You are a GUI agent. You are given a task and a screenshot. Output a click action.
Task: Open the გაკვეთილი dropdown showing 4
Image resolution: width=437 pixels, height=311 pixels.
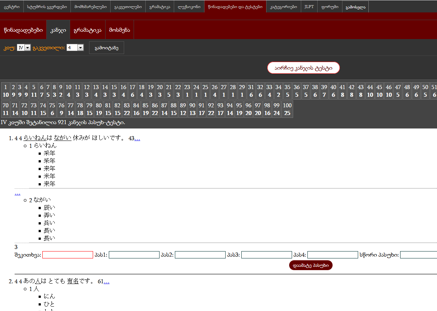tap(75, 48)
